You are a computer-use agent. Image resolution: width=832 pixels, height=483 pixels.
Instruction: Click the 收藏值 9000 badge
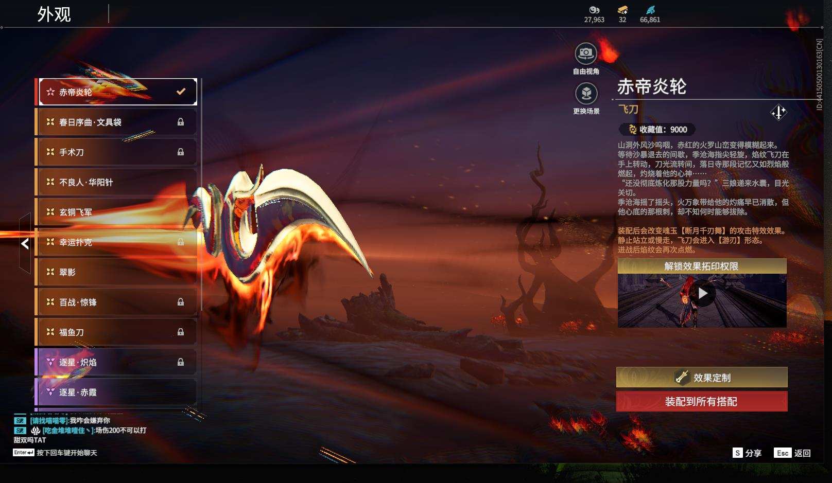[x=657, y=130]
